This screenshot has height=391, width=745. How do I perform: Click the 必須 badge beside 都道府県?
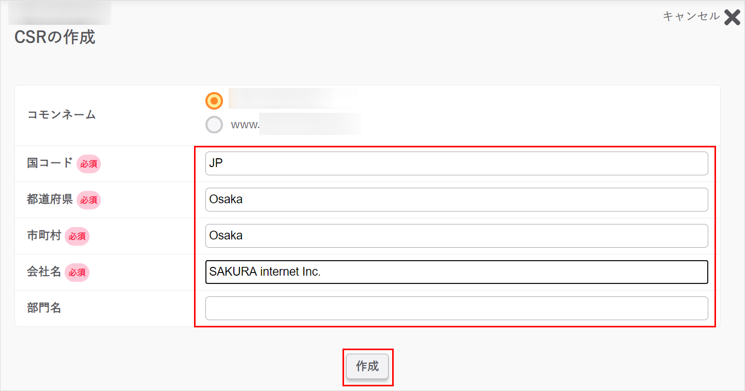click(x=88, y=200)
